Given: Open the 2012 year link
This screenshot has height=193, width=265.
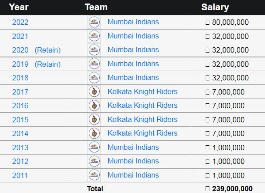Looking at the screenshot, I should click(x=20, y=161).
